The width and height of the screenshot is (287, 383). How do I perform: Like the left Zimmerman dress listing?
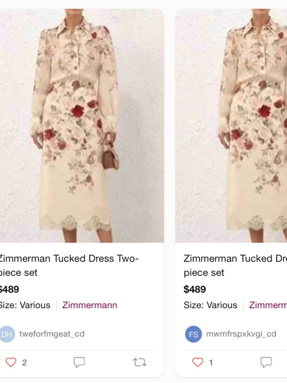coord(11,362)
